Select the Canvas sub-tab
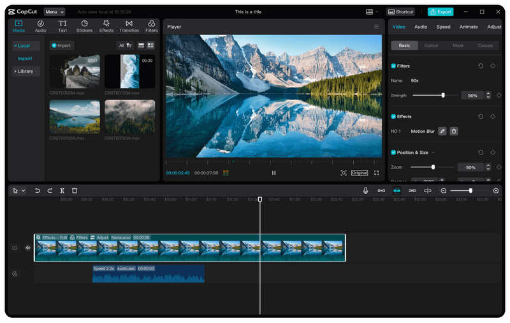 click(x=485, y=45)
